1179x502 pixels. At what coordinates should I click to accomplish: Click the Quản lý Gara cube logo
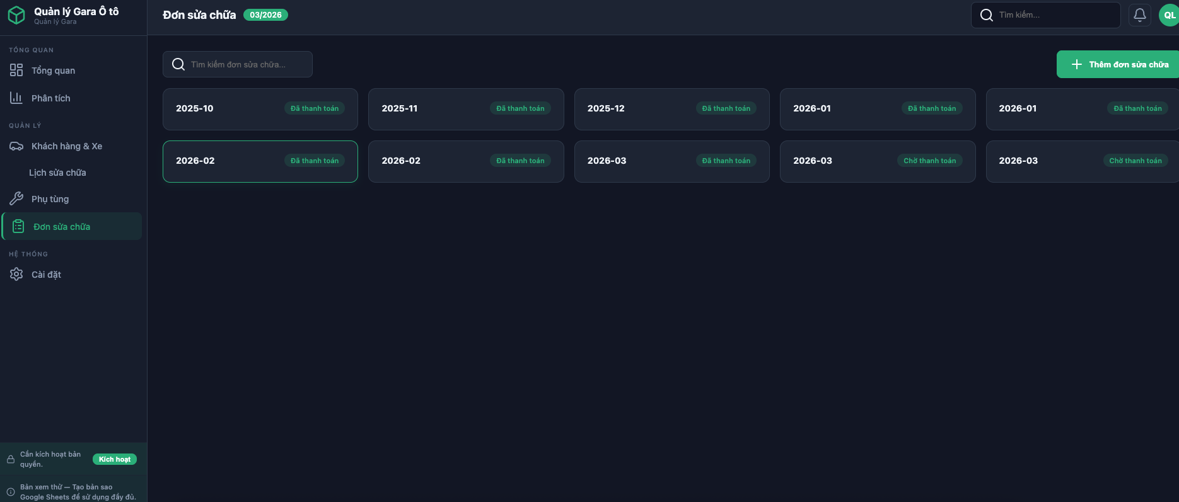click(x=16, y=15)
